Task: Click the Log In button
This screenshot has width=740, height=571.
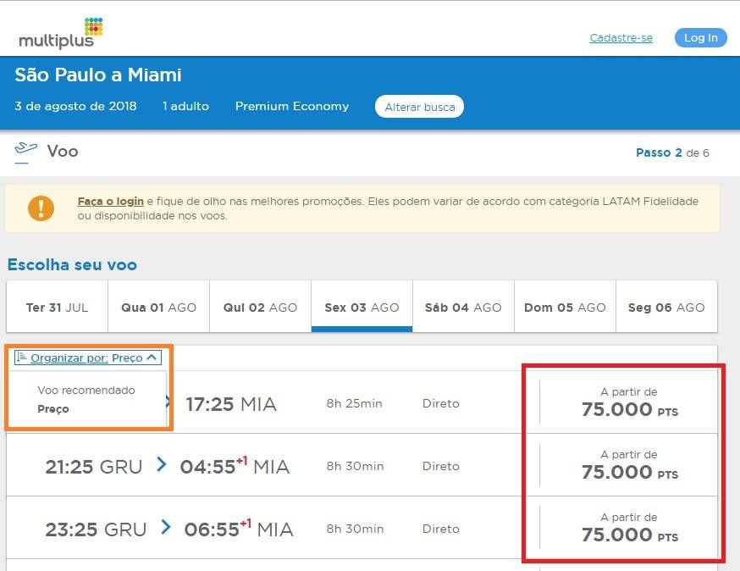Action: (x=700, y=38)
